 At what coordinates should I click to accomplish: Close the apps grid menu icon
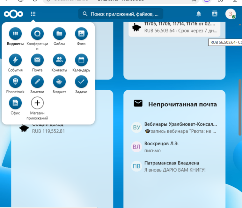click(x=33, y=14)
